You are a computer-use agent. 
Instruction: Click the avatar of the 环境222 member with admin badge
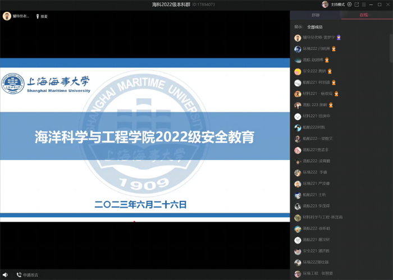coord(298,49)
